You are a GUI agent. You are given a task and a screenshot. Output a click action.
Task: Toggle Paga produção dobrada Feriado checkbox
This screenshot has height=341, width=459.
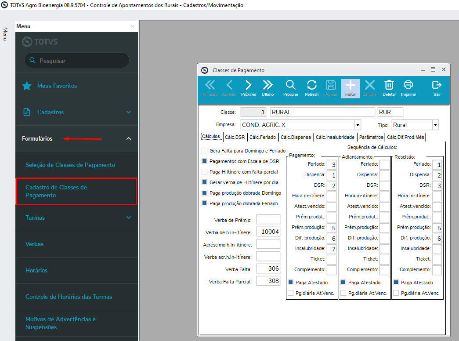[x=204, y=203]
